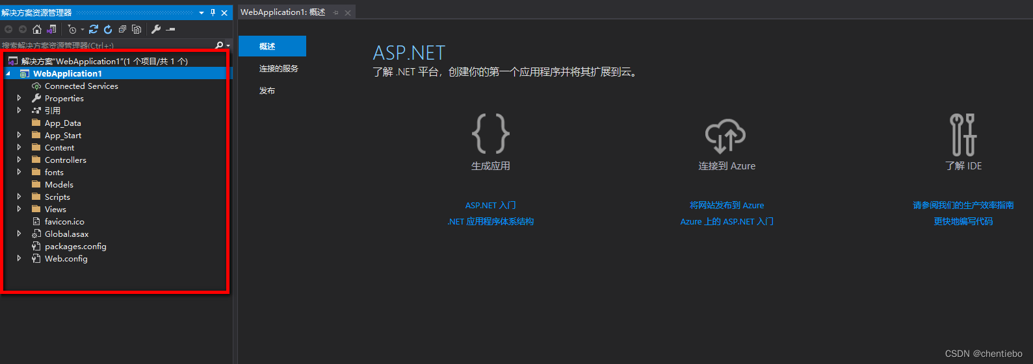Select Connected Services in the tree
The height and width of the screenshot is (364, 1033).
[x=81, y=86]
